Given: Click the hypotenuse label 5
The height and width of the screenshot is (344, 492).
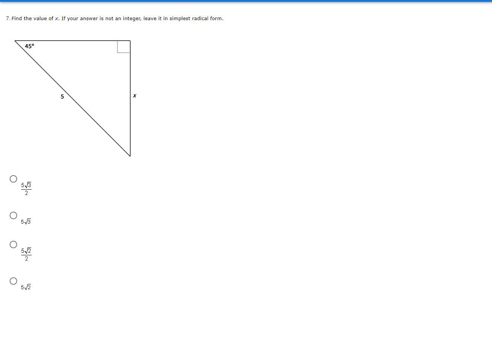Looking at the screenshot, I should point(62,97).
